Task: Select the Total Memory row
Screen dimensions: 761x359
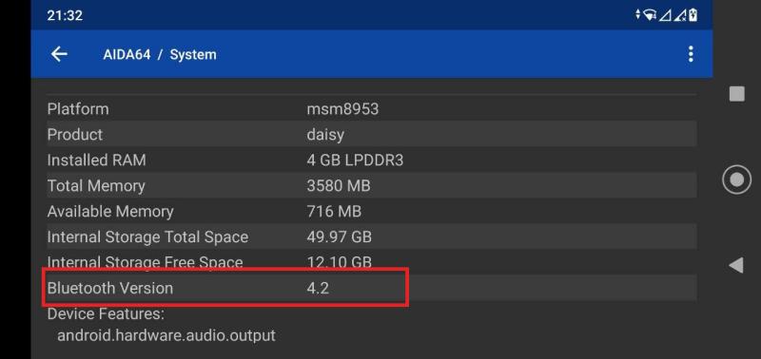Action: 372,185
